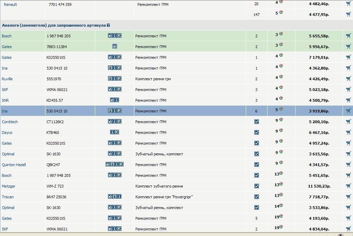Open the photo icon for Gates 7883-11384
This screenshot has height=236, width=353.
point(115,46)
